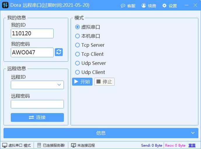Click 已连接服务器! status text
Screen dimensions: 201x149
54,145
